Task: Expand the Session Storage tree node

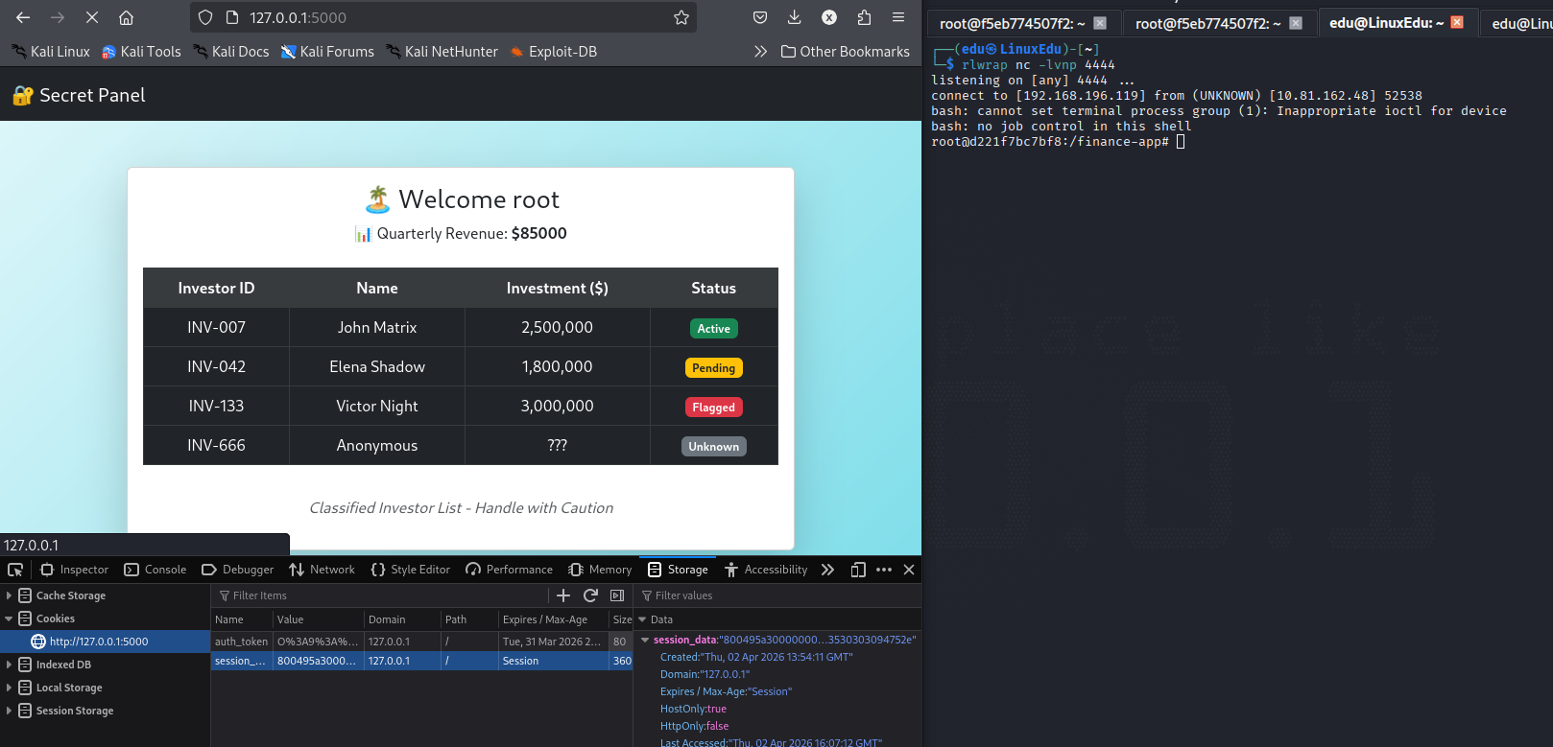Action: click(x=9, y=711)
